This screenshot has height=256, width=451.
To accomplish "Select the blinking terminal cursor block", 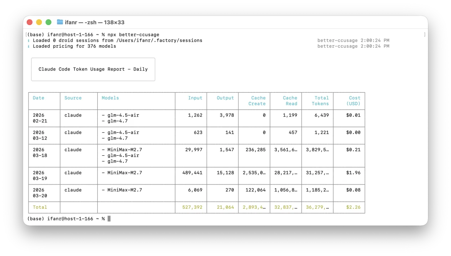I will [x=109, y=218].
